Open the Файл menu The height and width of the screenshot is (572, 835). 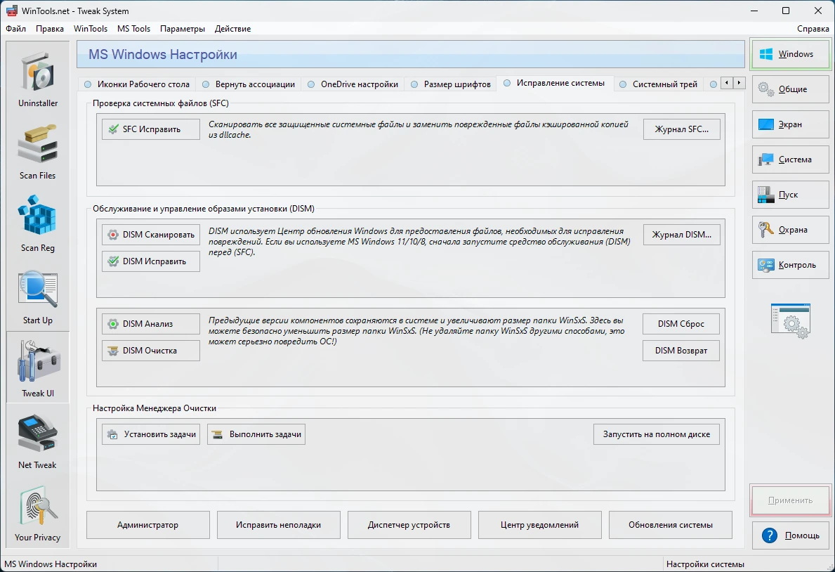coord(16,29)
